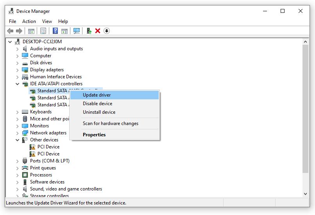This screenshot has height=215, width=315.
Task: Click the Monitors icon
Action: tap(25, 126)
